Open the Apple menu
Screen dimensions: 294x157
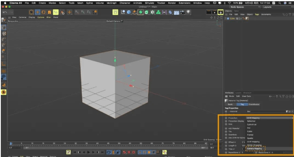5,3
